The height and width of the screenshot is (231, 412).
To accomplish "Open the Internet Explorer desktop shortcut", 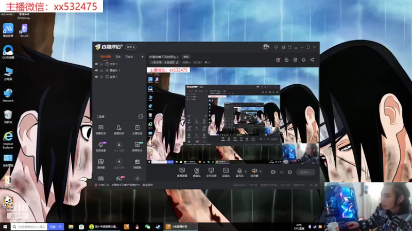I will click(8, 140).
